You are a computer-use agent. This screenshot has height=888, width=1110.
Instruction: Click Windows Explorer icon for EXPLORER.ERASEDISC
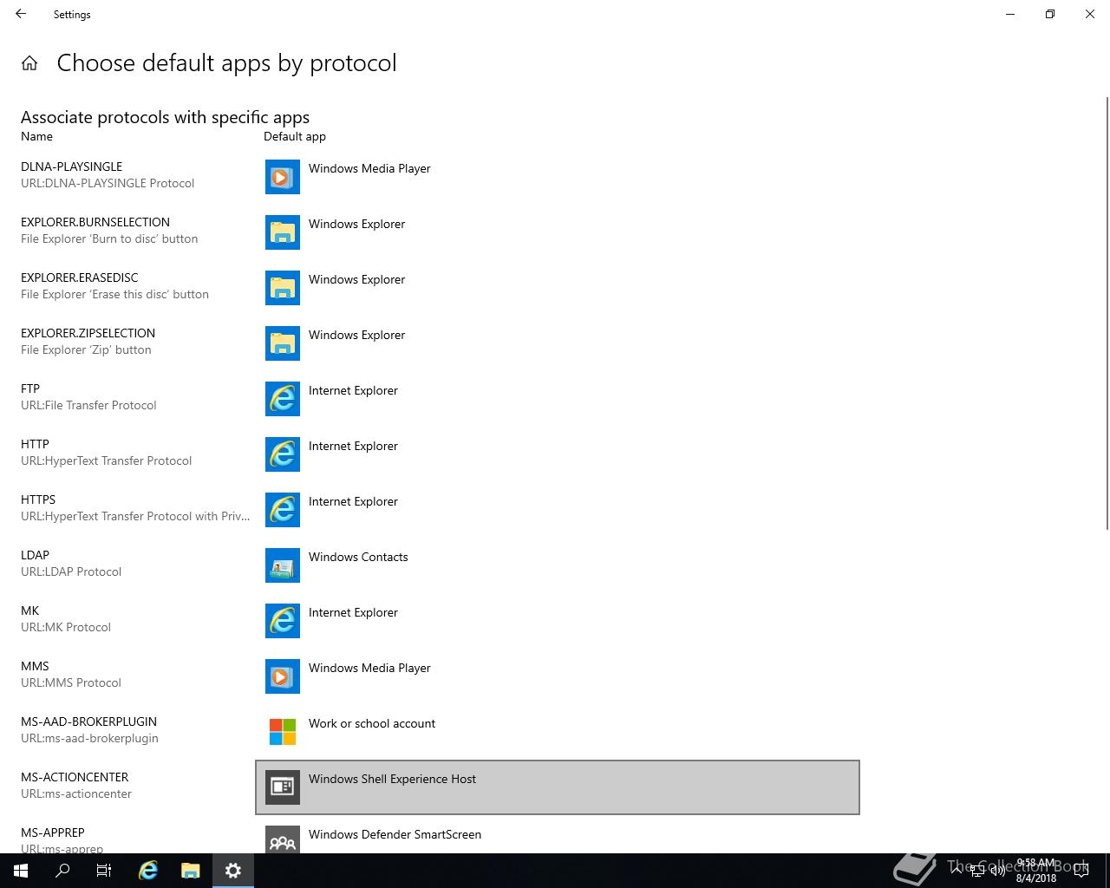(x=283, y=288)
